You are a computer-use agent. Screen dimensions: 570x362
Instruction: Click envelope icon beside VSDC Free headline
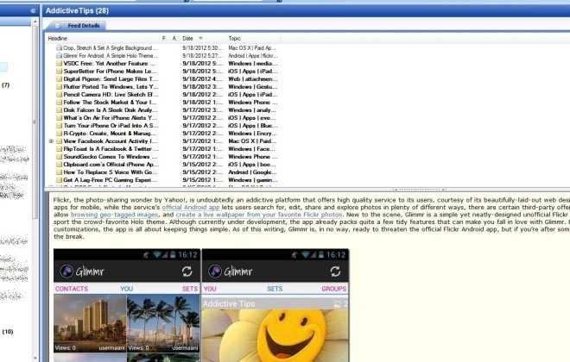click(60, 63)
